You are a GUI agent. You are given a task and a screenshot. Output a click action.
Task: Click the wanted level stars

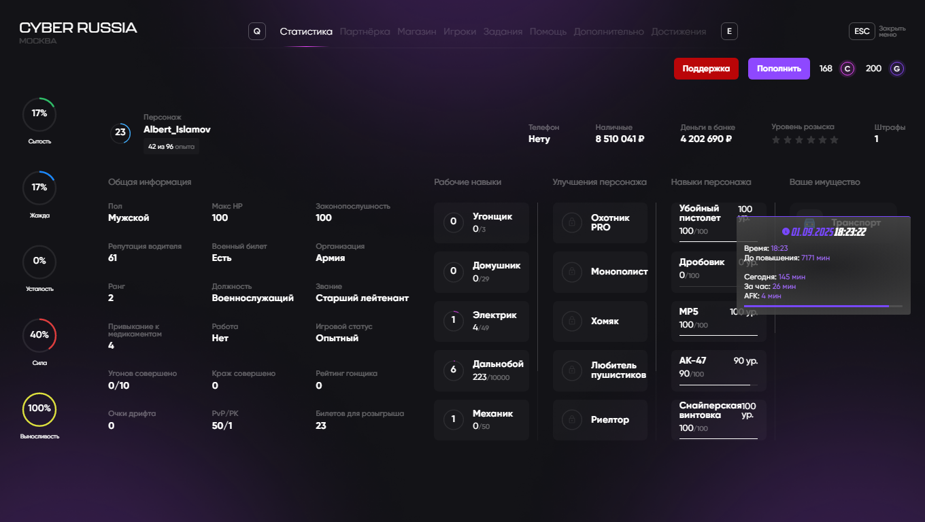tap(805, 140)
